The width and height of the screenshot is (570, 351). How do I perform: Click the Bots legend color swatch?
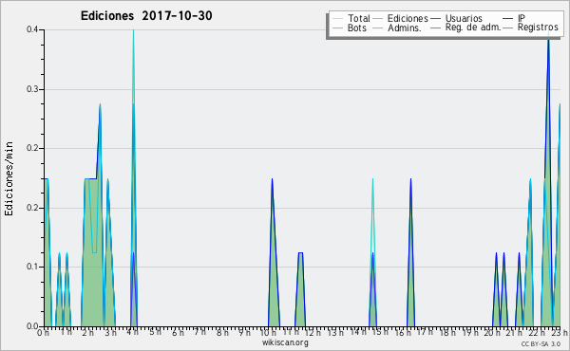pyautogui.click(x=337, y=28)
